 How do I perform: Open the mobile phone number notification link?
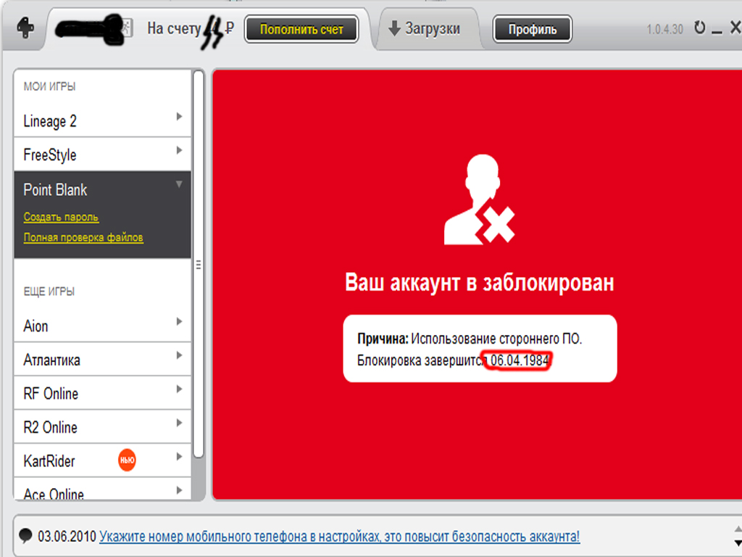(x=339, y=537)
